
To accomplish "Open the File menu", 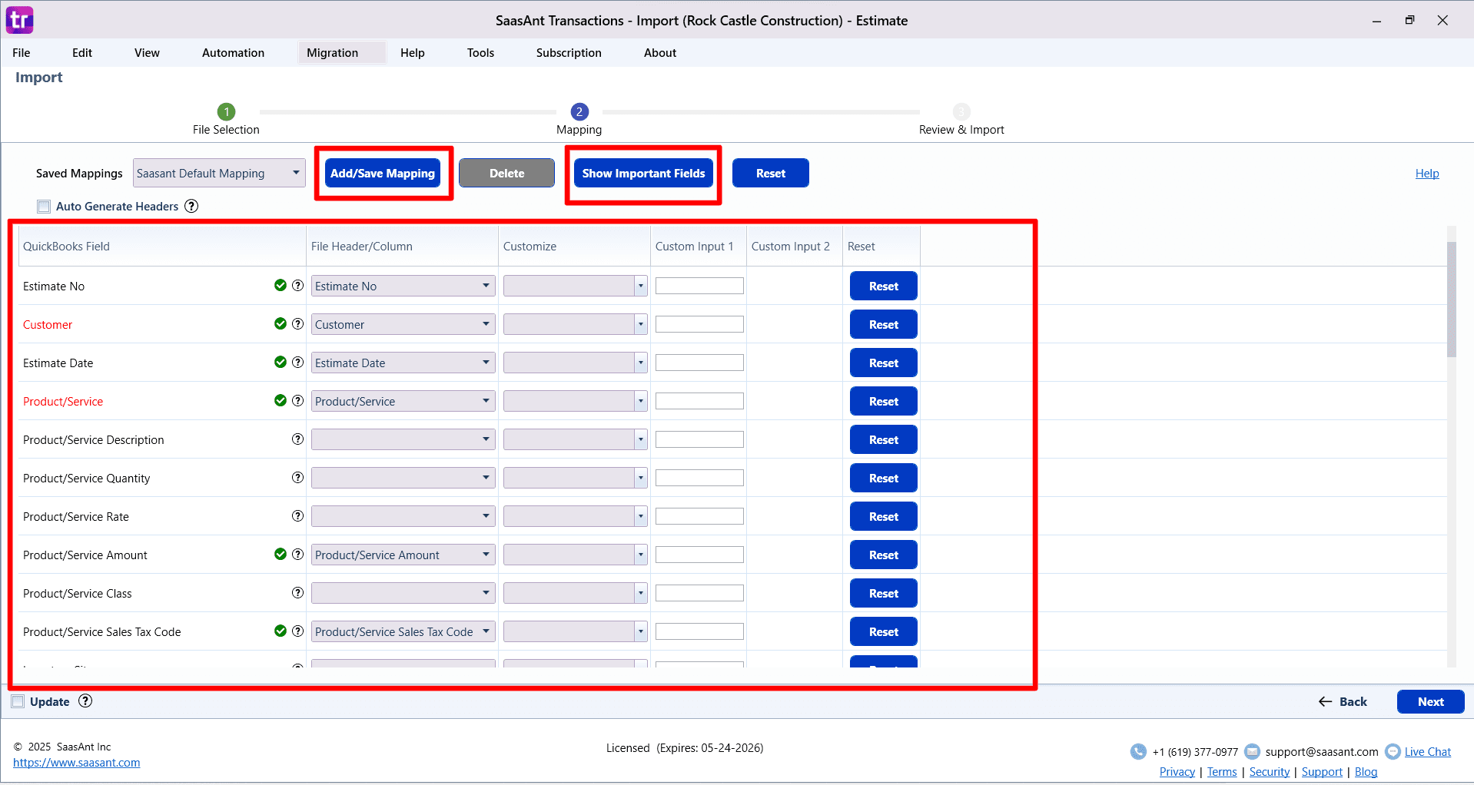I will 22,52.
